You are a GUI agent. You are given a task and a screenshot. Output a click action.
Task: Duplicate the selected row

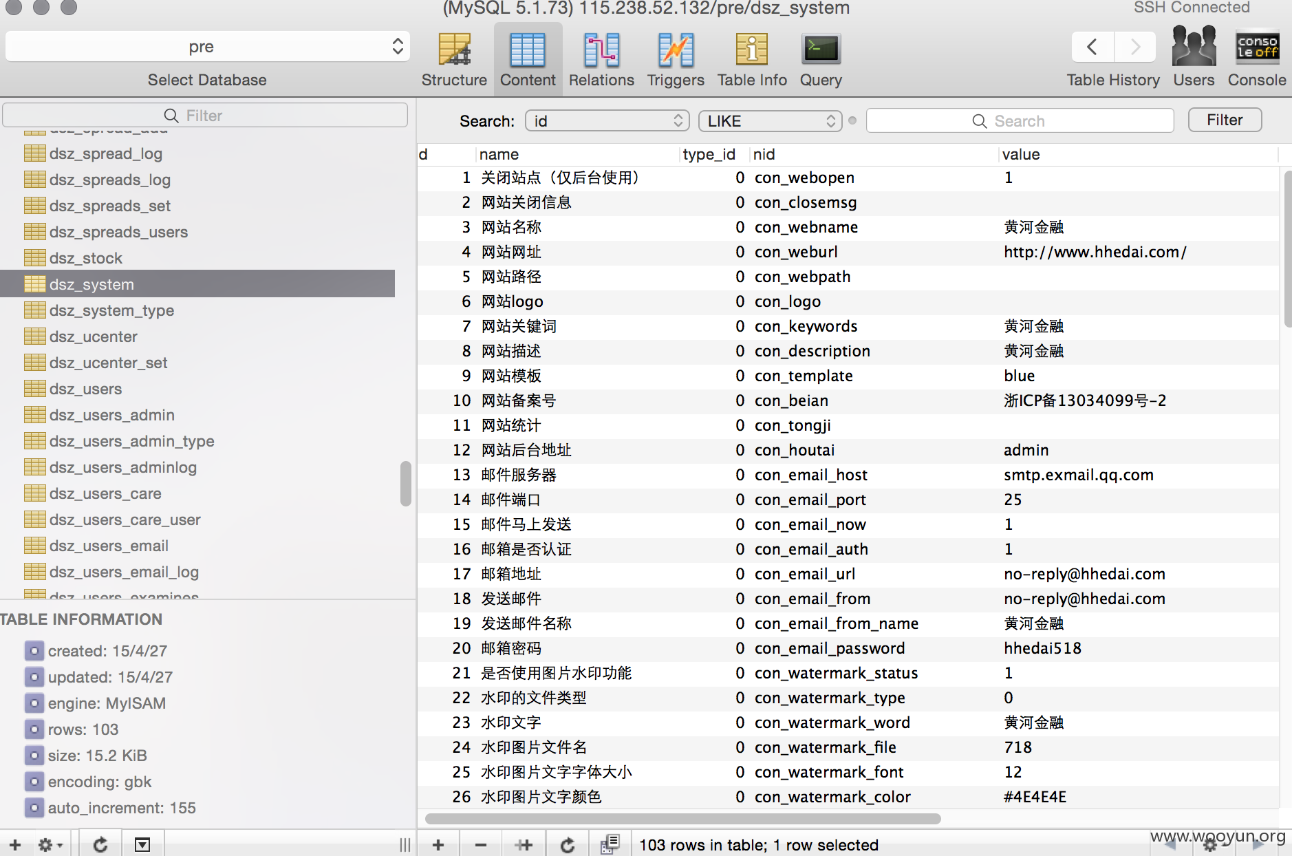[x=524, y=844]
